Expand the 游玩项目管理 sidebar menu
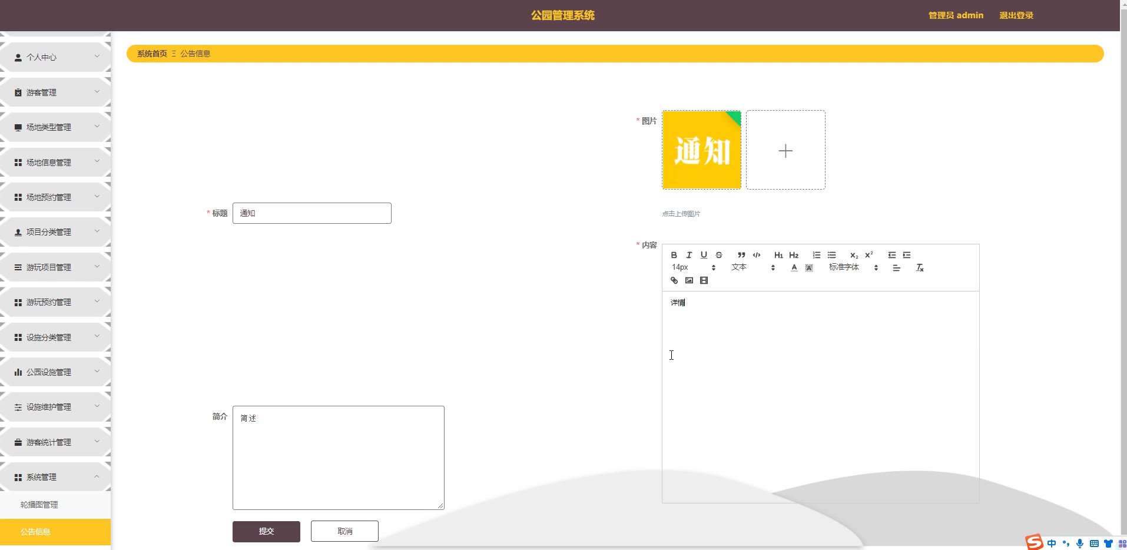This screenshot has width=1127, height=550. [x=55, y=267]
